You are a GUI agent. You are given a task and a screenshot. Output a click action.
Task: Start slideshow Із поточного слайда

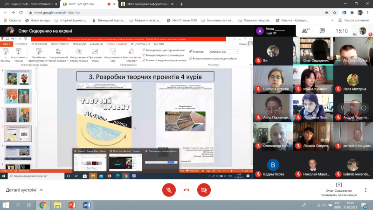(x=19, y=56)
